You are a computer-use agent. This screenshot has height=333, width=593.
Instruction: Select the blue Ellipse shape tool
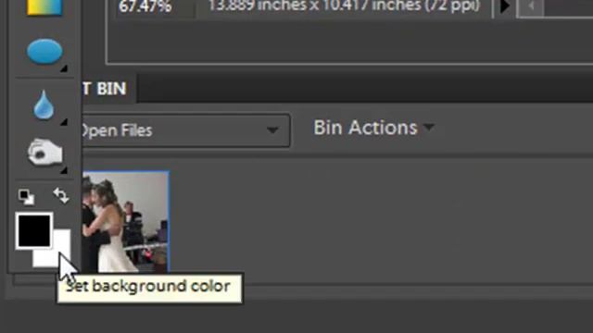[44, 52]
